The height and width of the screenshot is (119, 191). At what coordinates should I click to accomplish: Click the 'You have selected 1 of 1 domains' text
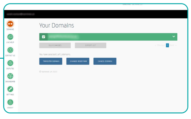click(x=55, y=54)
